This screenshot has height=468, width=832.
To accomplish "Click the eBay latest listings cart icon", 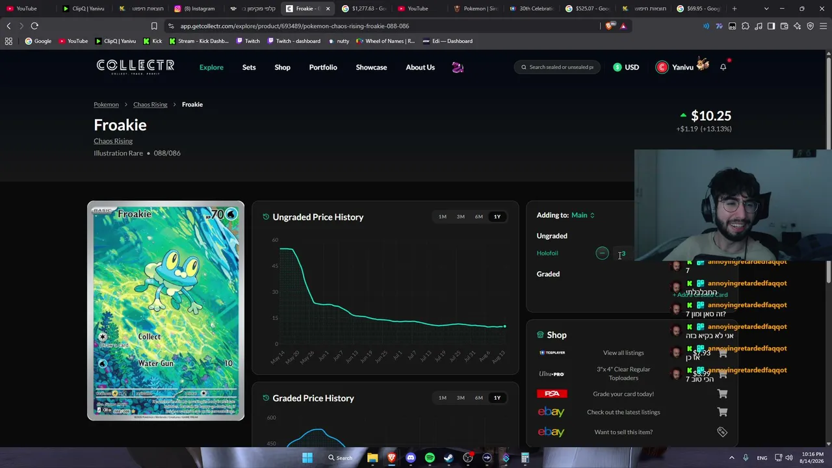I will (x=722, y=412).
